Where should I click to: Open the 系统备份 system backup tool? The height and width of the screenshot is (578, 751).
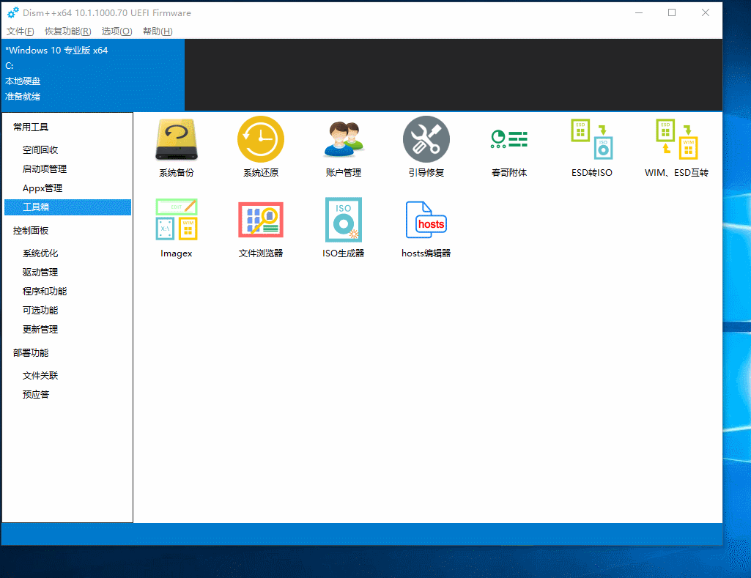(x=177, y=140)
